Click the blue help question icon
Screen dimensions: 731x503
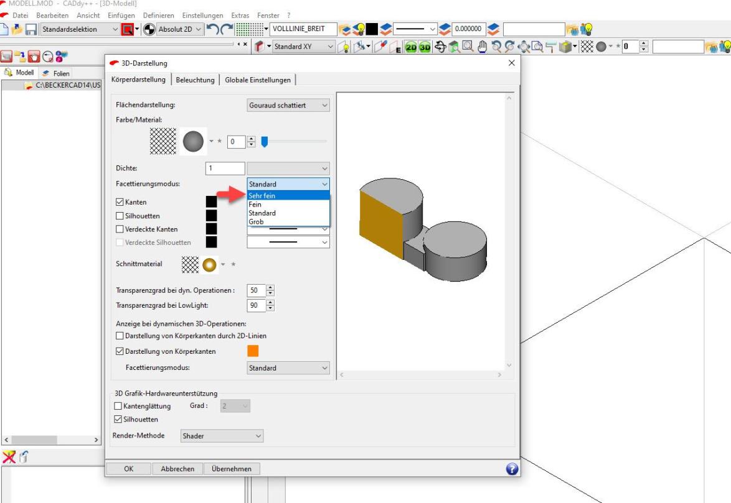coord(512,469)
